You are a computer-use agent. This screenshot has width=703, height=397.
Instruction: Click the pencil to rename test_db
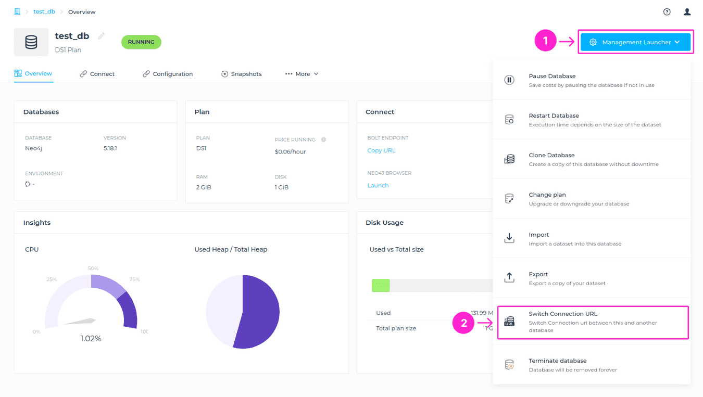click(101, 35)
